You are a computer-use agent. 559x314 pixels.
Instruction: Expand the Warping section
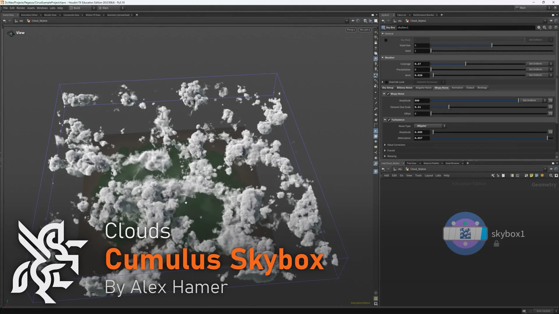point(385,156)
